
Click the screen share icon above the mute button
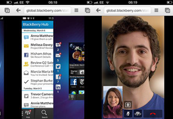click(x=128, y=105)
